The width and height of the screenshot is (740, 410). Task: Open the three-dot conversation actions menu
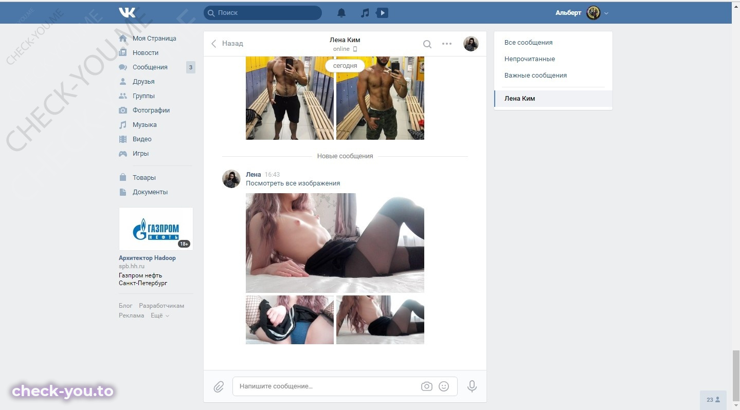[x=447, y=44]
